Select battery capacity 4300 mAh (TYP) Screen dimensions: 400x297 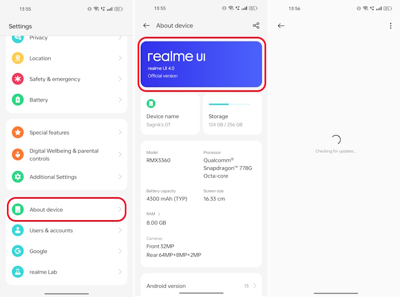coord(167,199)
